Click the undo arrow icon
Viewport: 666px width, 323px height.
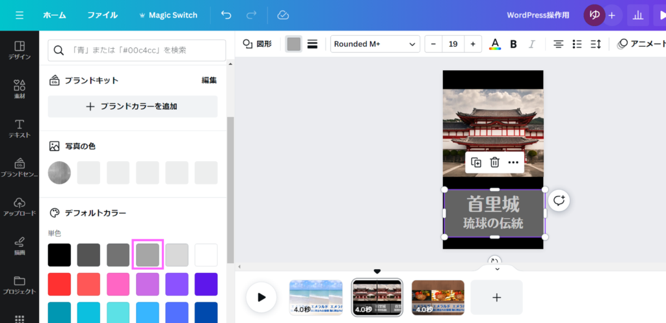tap(226, 15)
